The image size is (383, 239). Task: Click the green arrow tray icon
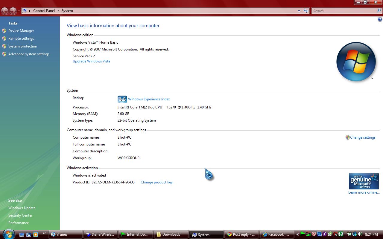(x=303, y=234)
